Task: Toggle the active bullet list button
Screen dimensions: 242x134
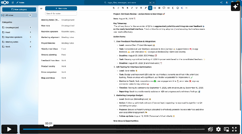Action: [150, 8]
